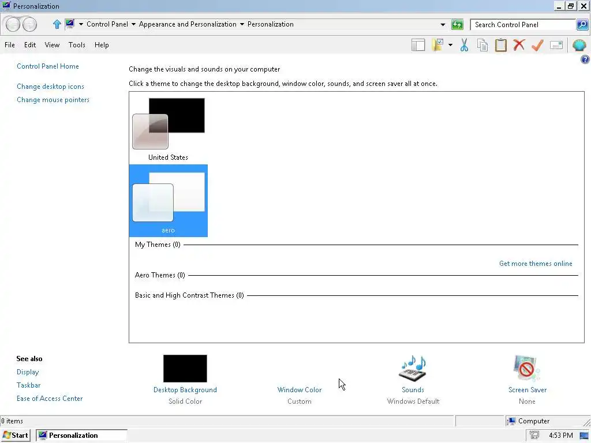Click the Paste clipboard icon
Viewport: 591px width, 443px height.
click(500, 45)
